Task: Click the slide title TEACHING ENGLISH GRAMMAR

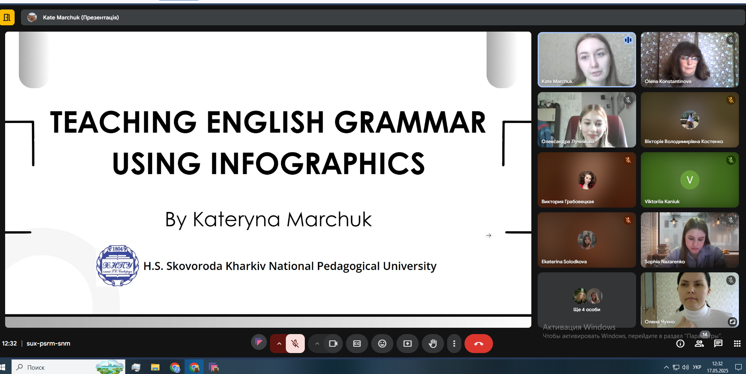Action: [268, 122]
